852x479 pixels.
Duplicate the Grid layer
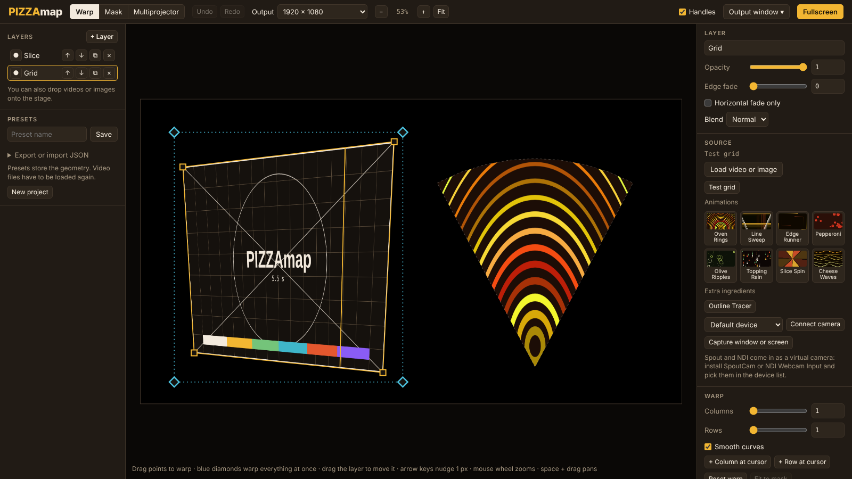click(95, 73)
